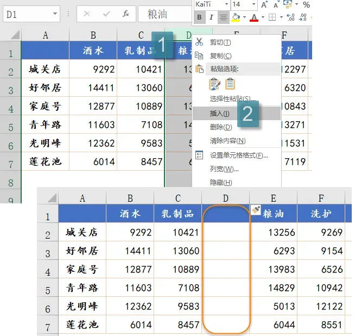Click the red Font Color A icon
This screenshot has width=355, height=336.
click(x=254, y=17)
